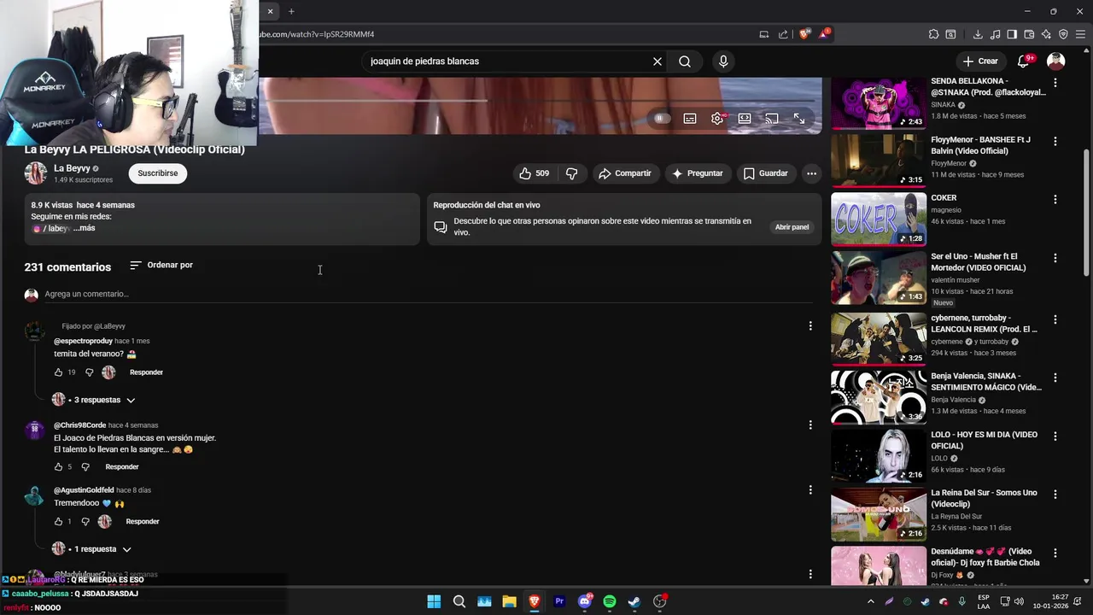Reply to the @AgustinGoldfeld comment
The height and width of the screenshot is (615, 1093).
[x=143, y=522]
